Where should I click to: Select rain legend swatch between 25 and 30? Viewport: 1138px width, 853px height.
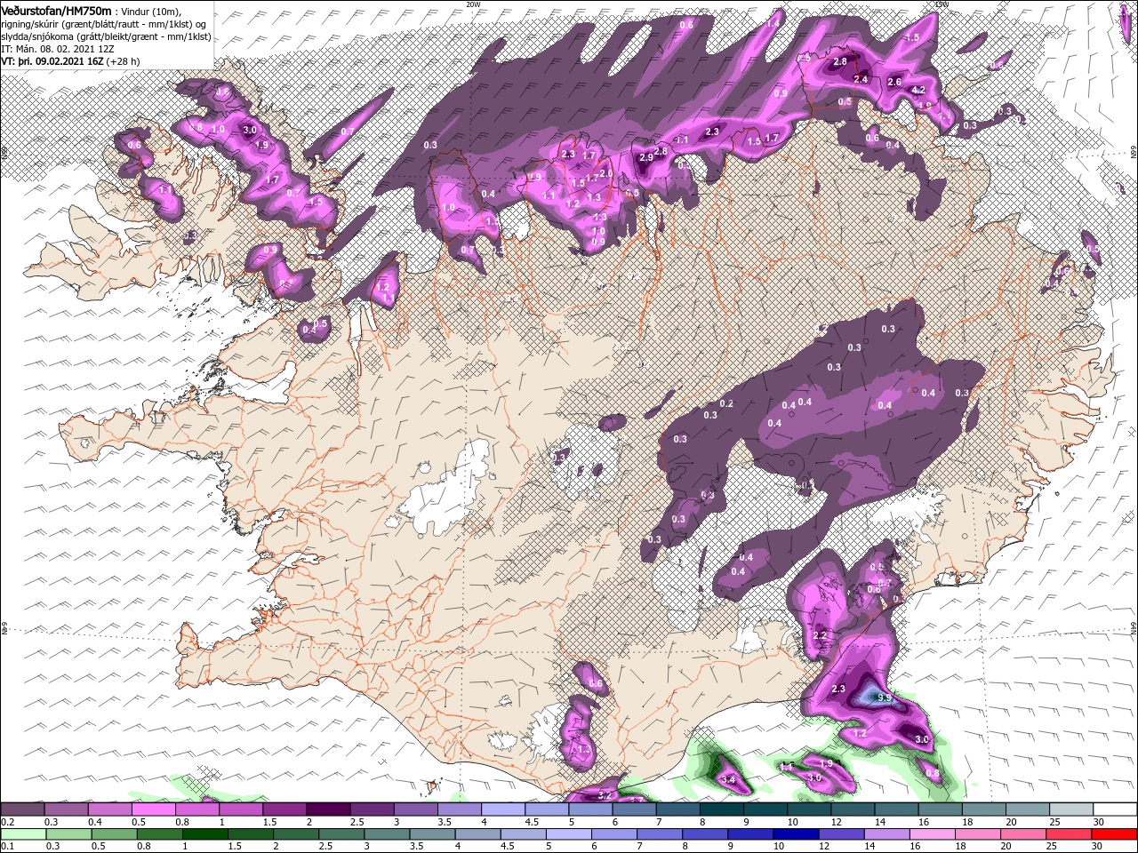click(1069, 834)
